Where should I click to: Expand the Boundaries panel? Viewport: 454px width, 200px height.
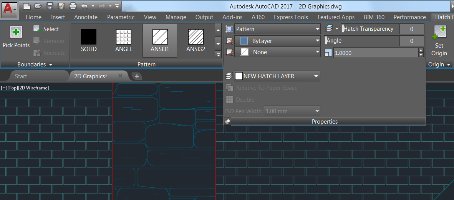pos(35,64)
